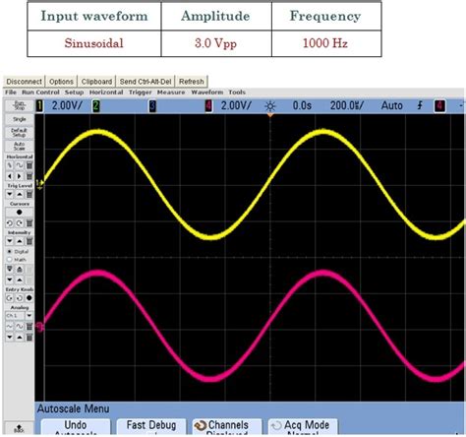Click the Cursors black dot knob button
Screen dimensions: 466x437
[x=20, y=213]
